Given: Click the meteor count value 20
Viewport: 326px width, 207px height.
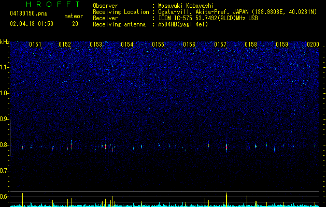Looking at the screenshot, I should pyautogui.click(x=75, y=24).
